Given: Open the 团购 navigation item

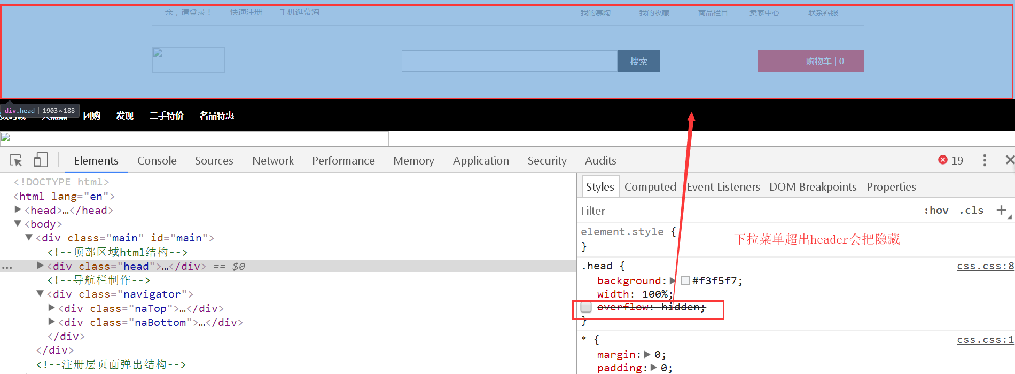Looking at the screenshot, I should pyautogui.click(x=92, y=115).
